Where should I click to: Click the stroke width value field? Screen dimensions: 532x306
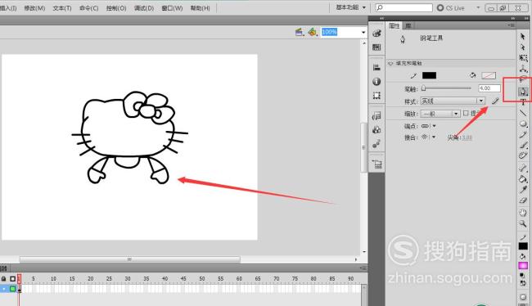click(x=489, y=88)
